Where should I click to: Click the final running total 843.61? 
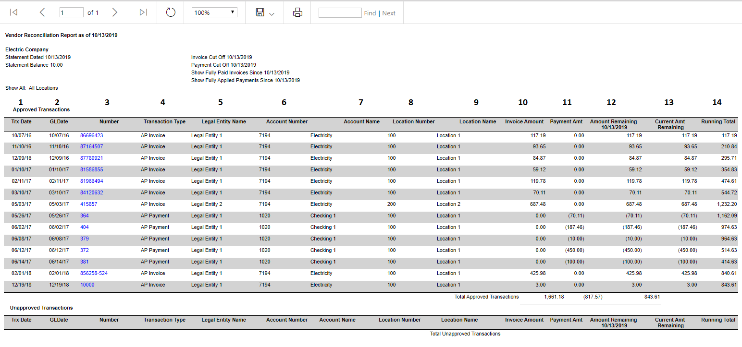coord(729,285)
